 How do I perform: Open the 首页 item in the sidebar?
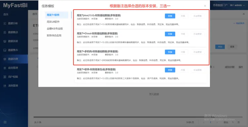click(x=6, y=15)
